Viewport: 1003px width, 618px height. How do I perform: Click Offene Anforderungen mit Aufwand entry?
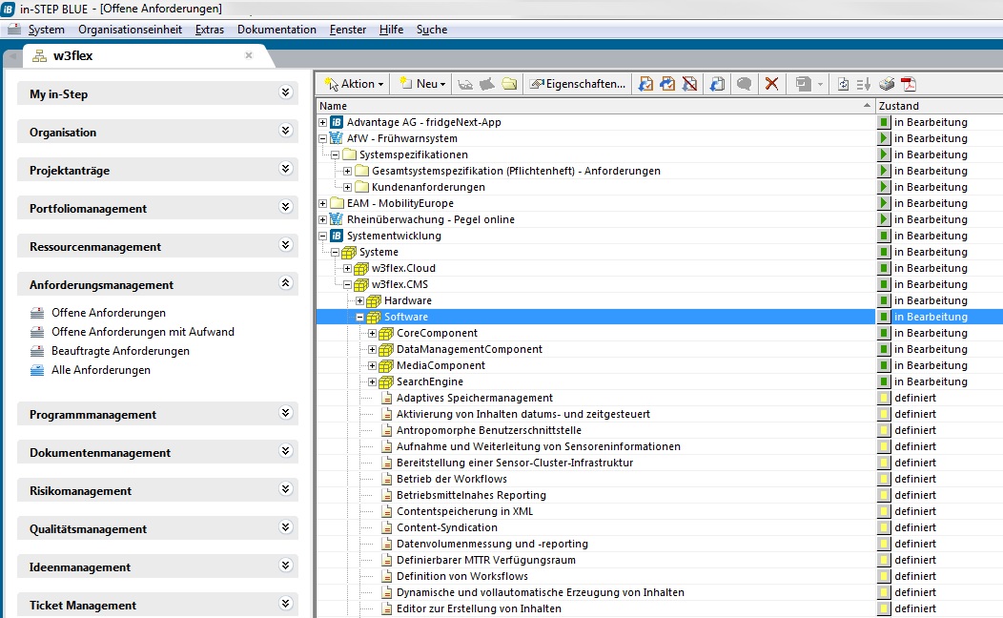pyautogui.click(x=142, y=332)
